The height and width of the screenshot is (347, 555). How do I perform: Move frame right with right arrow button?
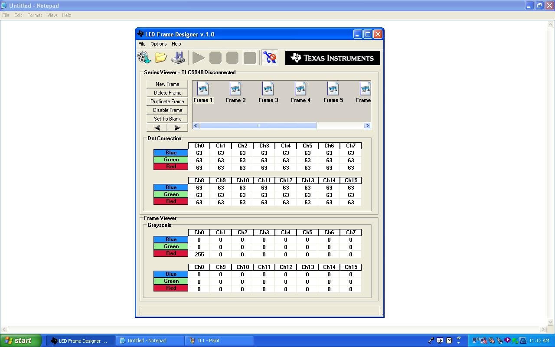[x=177, y=128]
